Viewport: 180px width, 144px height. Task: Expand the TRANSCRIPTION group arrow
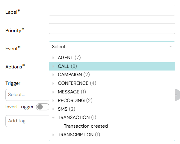pyautogui.click(x=53, y=135)
